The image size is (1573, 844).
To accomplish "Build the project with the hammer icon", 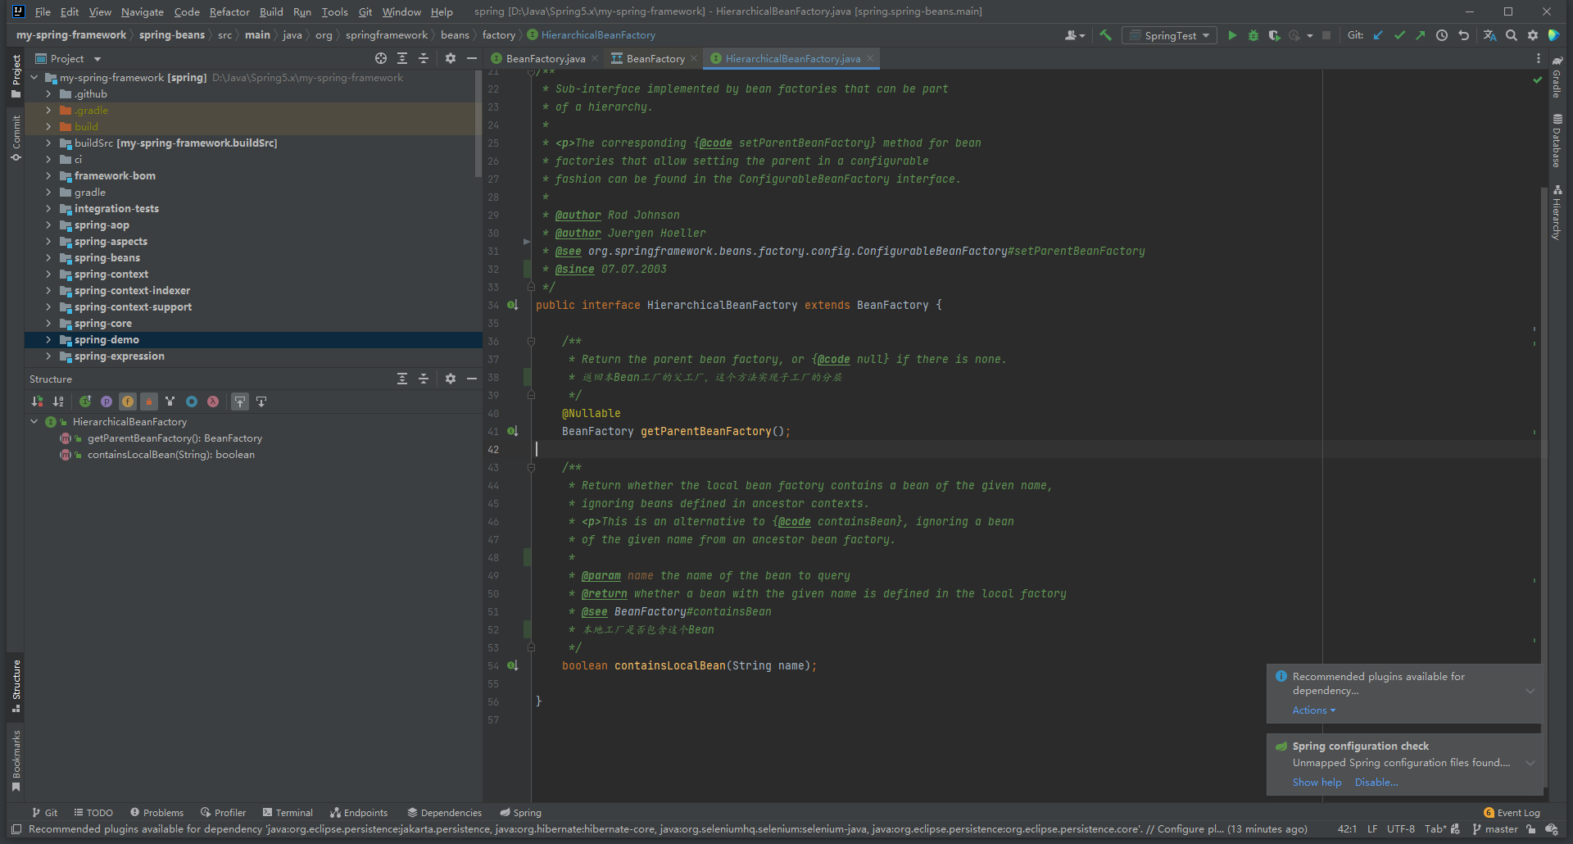I will [x=1106, y=35].
